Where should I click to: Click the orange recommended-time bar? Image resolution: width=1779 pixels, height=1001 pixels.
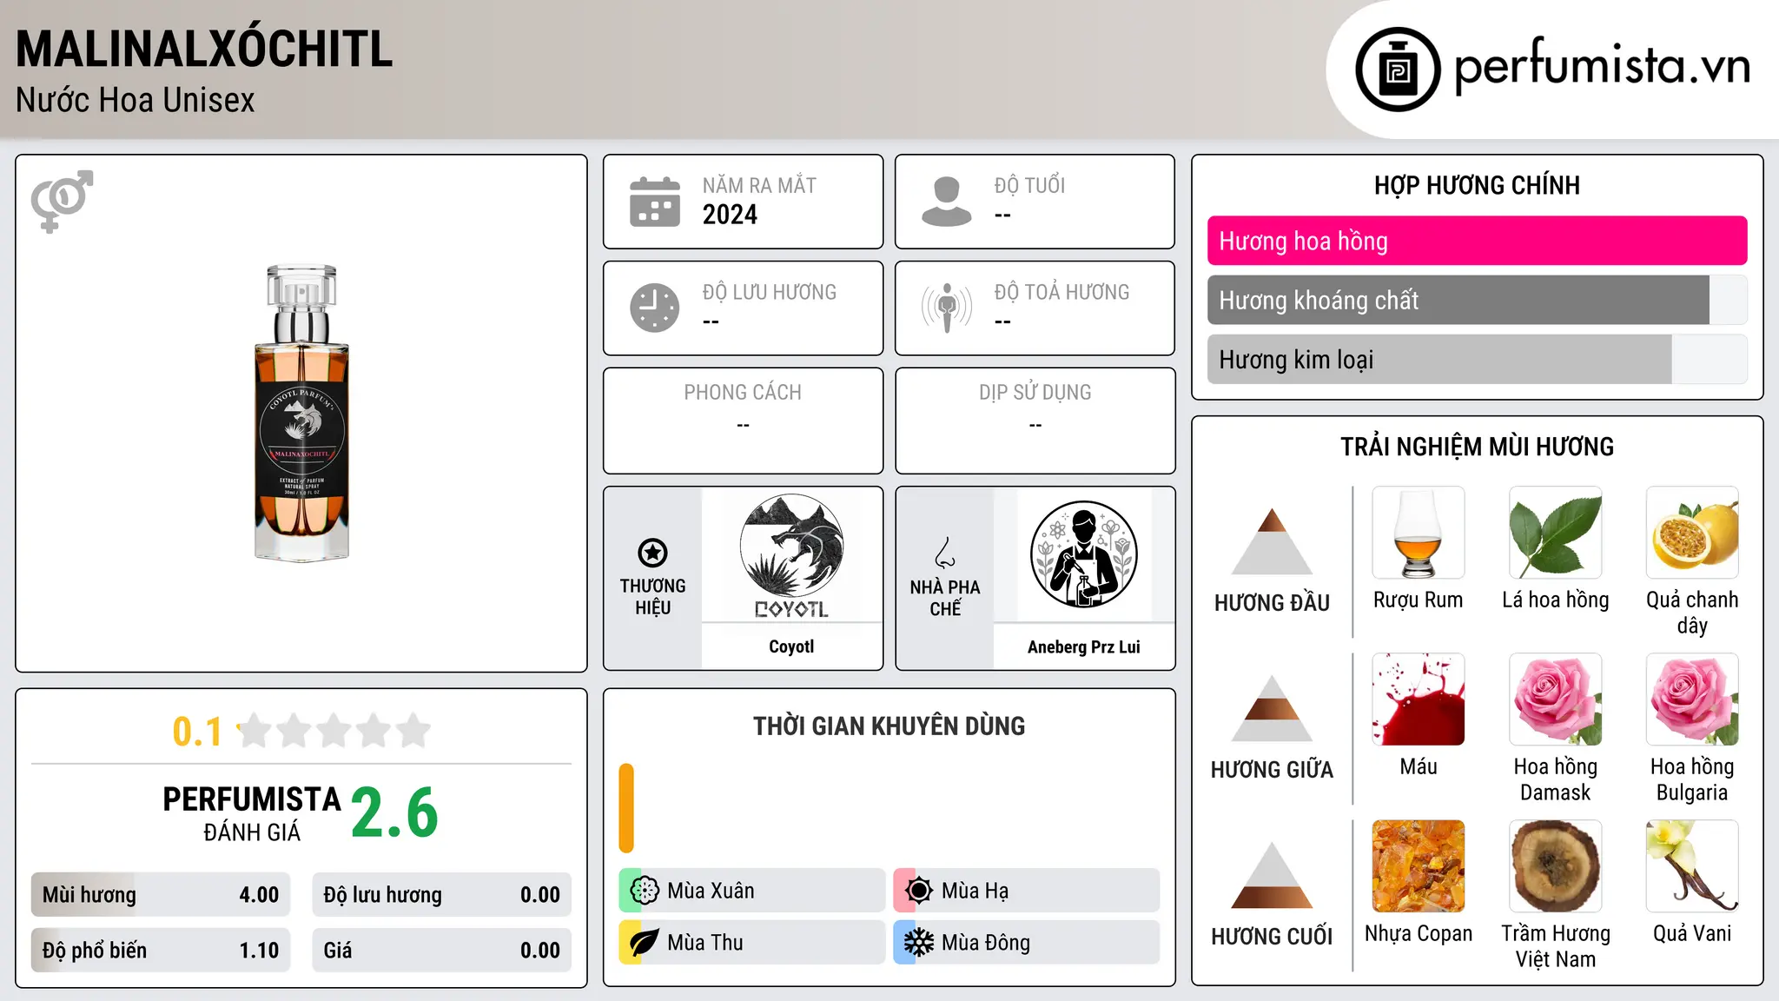coord(626,808)
